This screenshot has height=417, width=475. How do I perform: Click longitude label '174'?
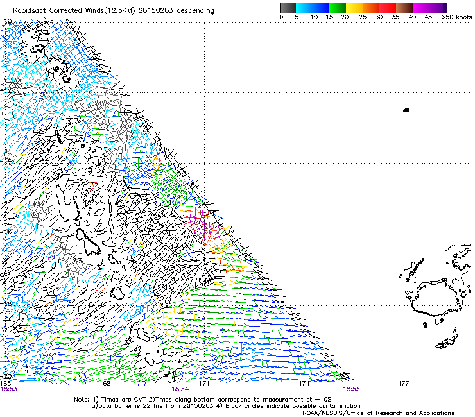304,384
